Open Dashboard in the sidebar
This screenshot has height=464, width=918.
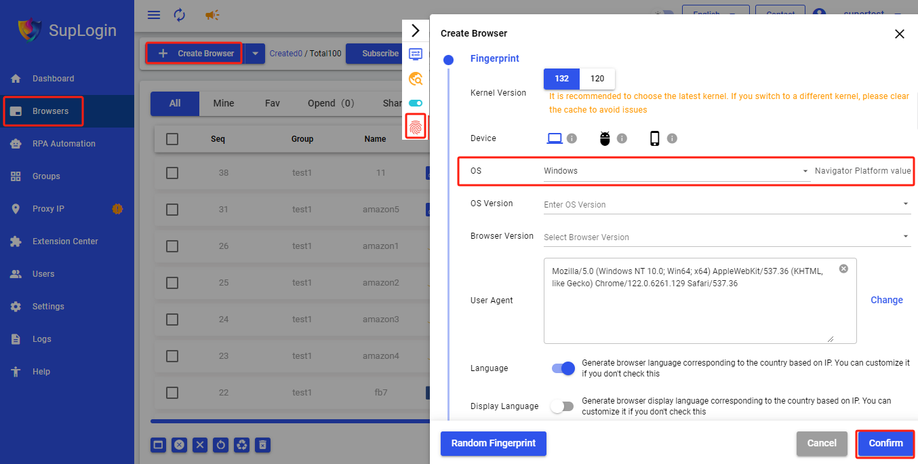pyautogui.click(x=67, y=79)
